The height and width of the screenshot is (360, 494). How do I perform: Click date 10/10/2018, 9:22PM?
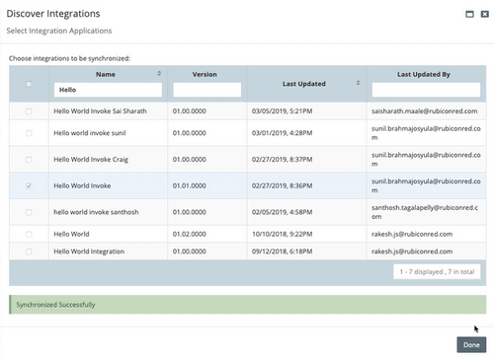point(282,234)
